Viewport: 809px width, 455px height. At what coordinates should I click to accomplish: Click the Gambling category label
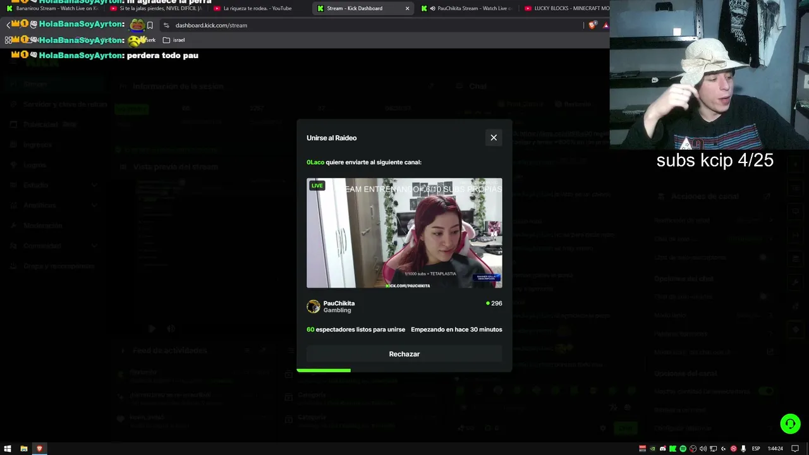pyautogui.click(x=337, y=310)
